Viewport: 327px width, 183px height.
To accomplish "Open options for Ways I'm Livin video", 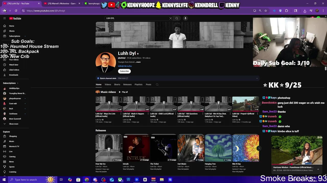I will click(121, 114).
